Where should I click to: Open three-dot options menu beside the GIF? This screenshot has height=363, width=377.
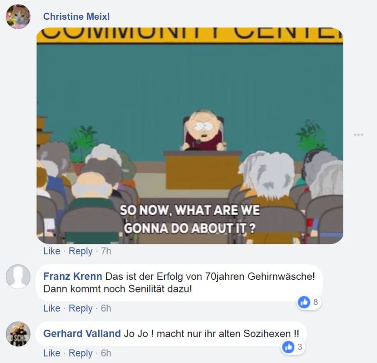click(359, 135)
